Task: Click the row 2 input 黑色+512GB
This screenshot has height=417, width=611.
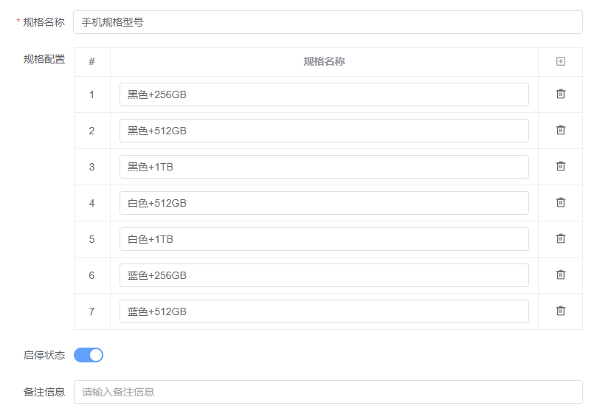Action: [324, 131]
